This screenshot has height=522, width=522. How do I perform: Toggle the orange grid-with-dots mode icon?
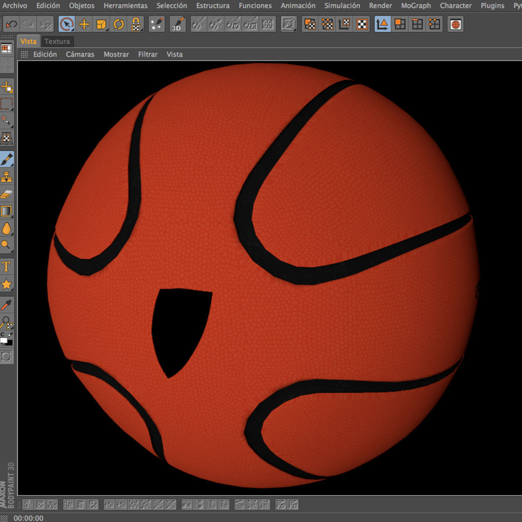pos(435,24)
